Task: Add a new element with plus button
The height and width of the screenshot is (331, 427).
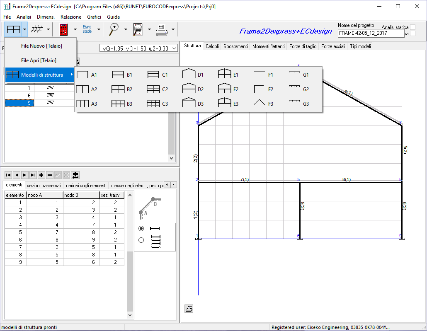Action: tap(41, 175)
